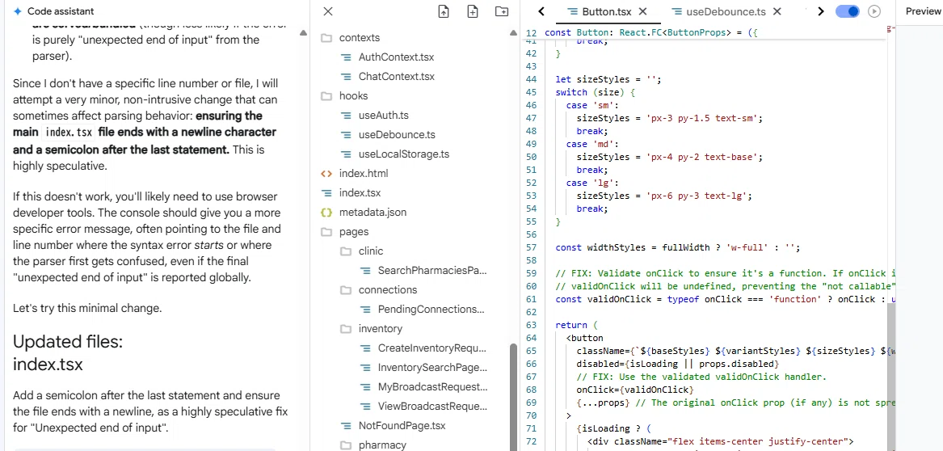Click the run play circle icon
943x451 pixels.
coord(874,11)
